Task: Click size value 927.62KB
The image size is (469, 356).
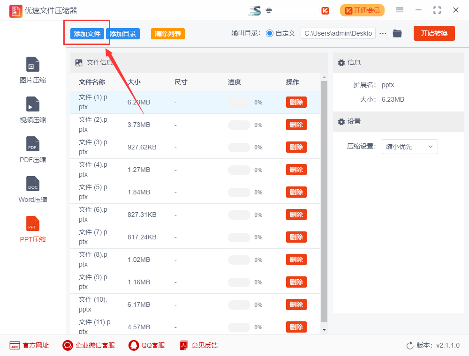Action: click(142, 147)
